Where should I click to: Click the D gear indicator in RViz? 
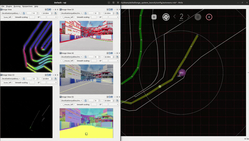click(154, 17)
